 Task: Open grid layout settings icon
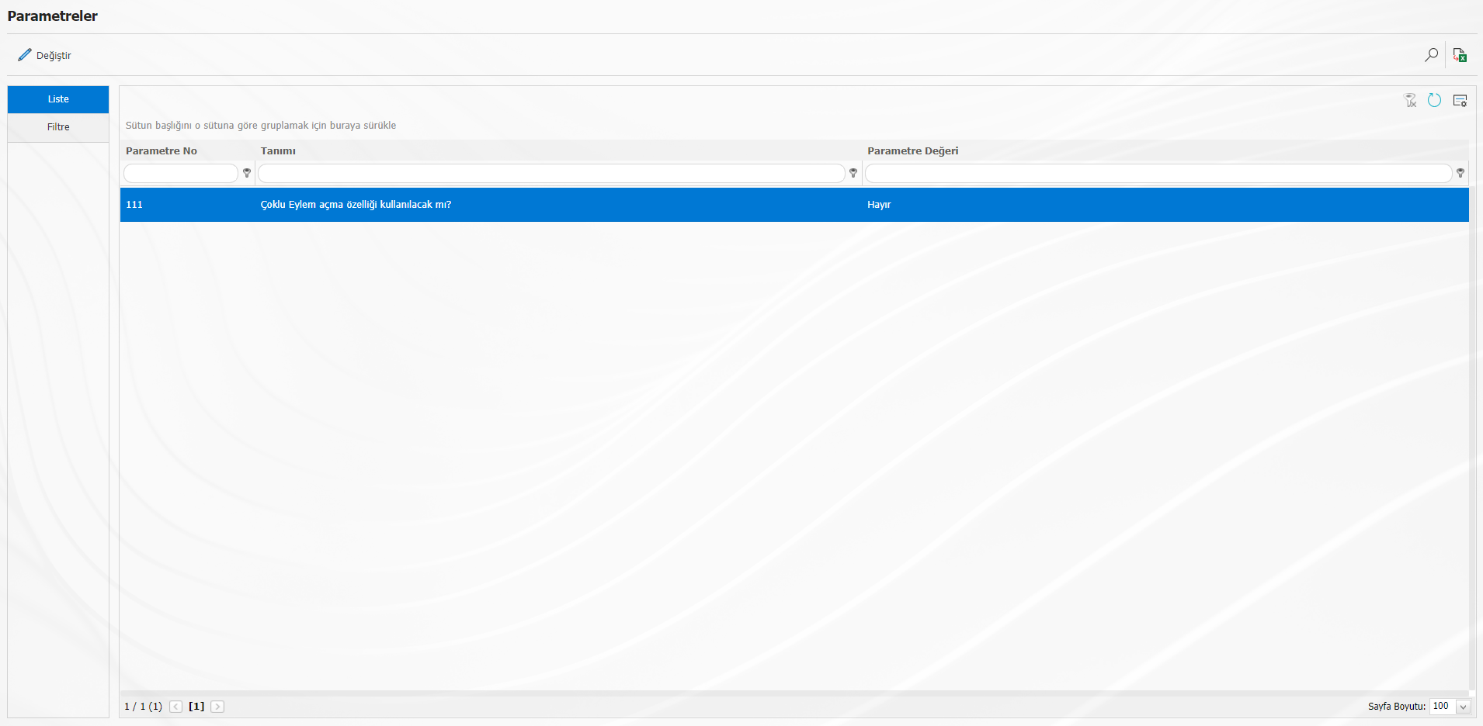1460,100
